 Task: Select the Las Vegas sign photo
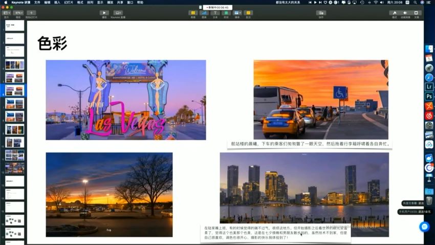click(x=126, y=100)
